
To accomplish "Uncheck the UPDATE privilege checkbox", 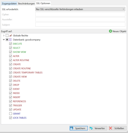I will click(10, 110).
